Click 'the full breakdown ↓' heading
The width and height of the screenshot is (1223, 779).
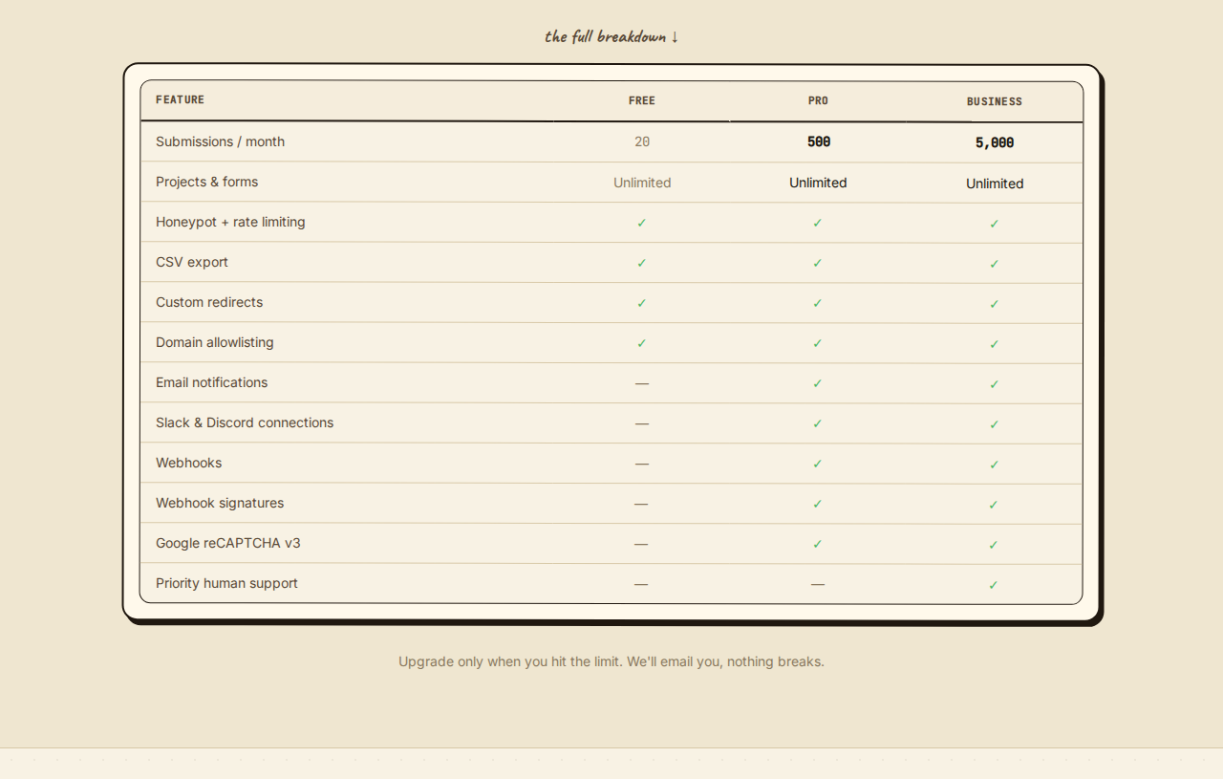point(611,36)
